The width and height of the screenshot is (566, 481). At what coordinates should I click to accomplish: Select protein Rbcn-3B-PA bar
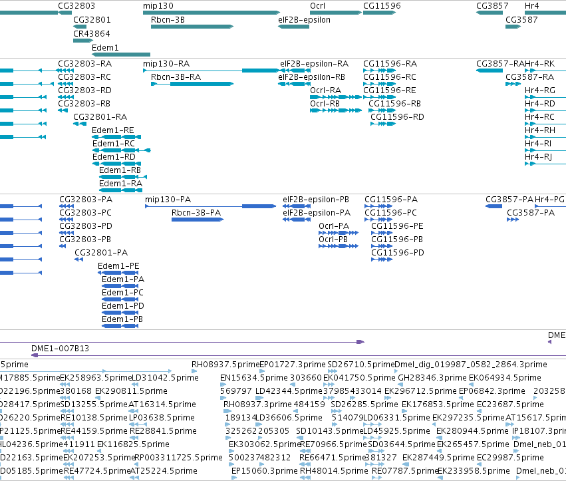[x=198, y=220]
